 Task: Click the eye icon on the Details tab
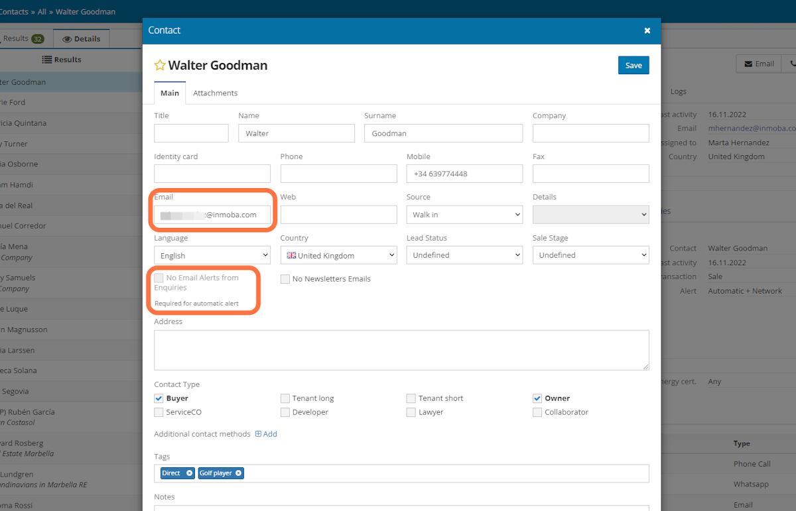click(x=66, y=38)
